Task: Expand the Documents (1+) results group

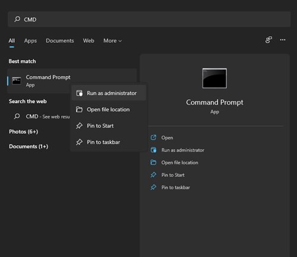Action: (29, 146)
